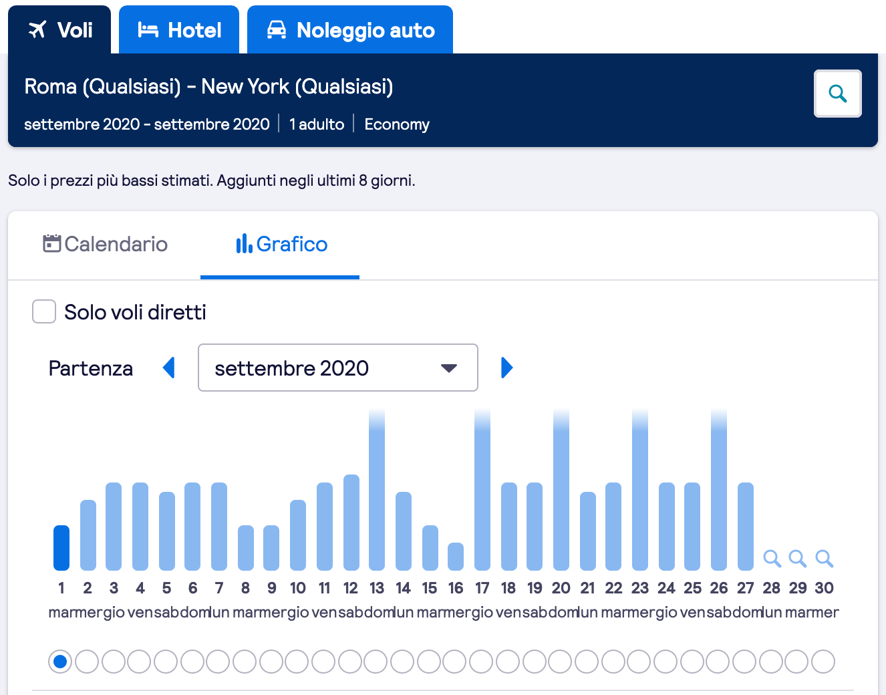Select the price bar for day 27

click(x=746, y=526)
